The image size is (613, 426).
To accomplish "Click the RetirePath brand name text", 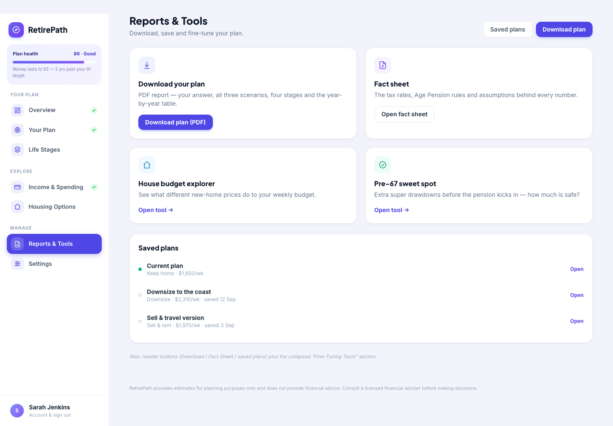I will (48, 30).
